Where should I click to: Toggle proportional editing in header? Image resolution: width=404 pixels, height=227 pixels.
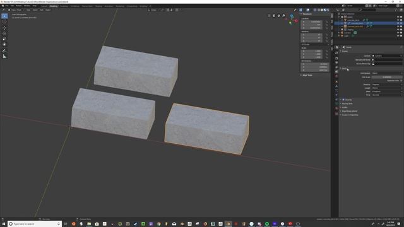pyautogui.click(x=177, y=10)
